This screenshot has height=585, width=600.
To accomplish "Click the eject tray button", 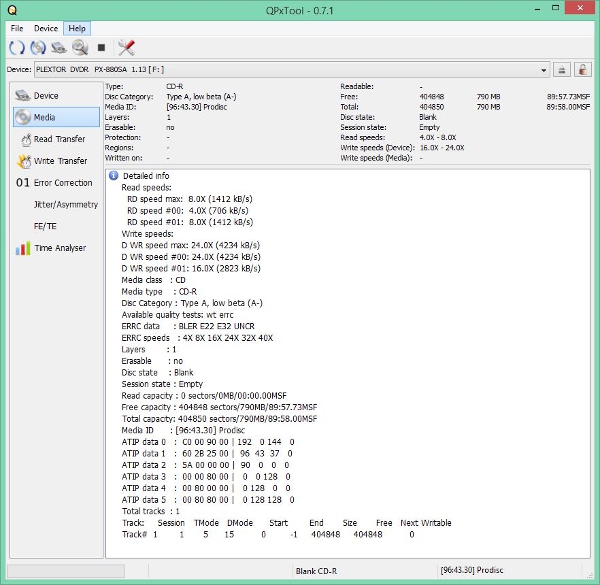I will tap(561, 69).
